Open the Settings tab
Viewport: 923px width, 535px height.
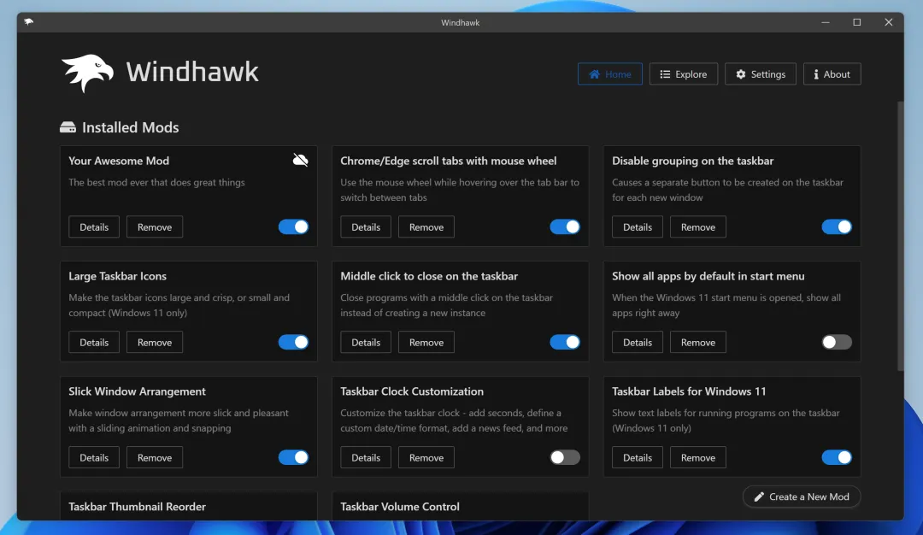pos(761,74)
